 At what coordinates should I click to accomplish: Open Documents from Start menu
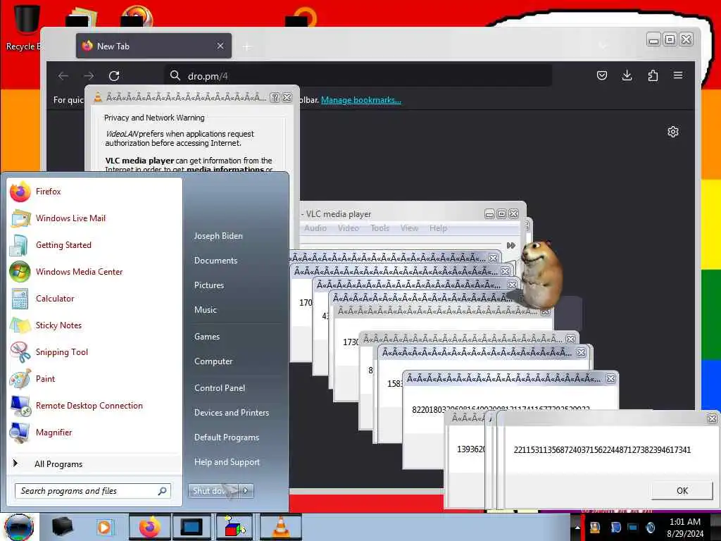[215, 261]
